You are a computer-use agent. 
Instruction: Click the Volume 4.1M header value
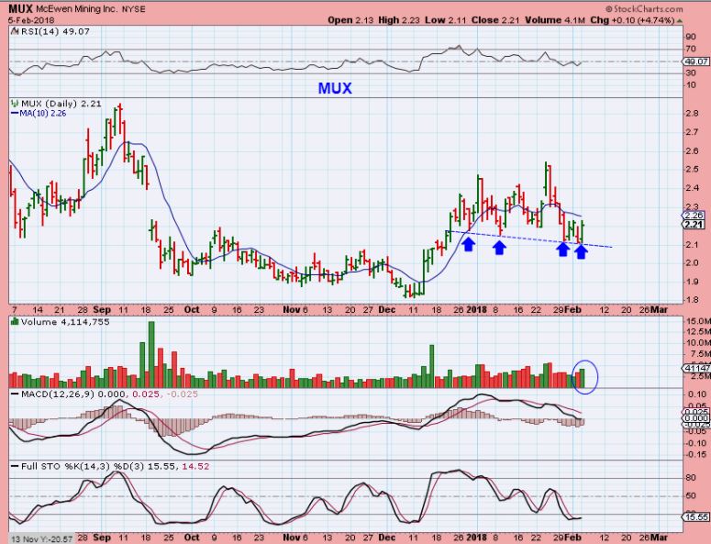coord(556,20)
